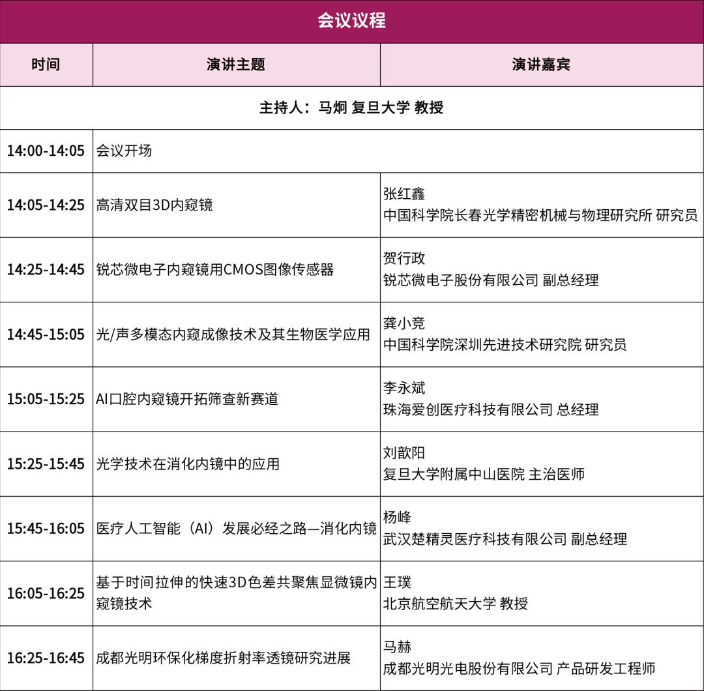
Task: Click speaker name 马赫
Action: pos(398,647)
